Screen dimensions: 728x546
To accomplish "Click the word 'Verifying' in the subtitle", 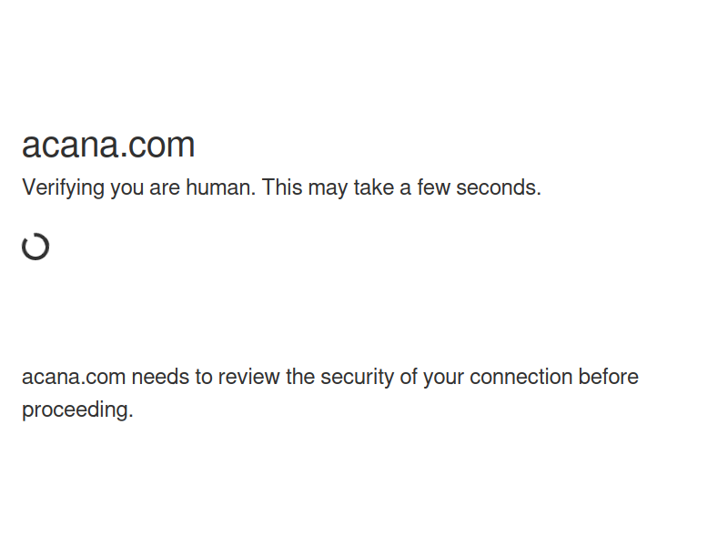I will pyautogui.click(x=63, y=188).
